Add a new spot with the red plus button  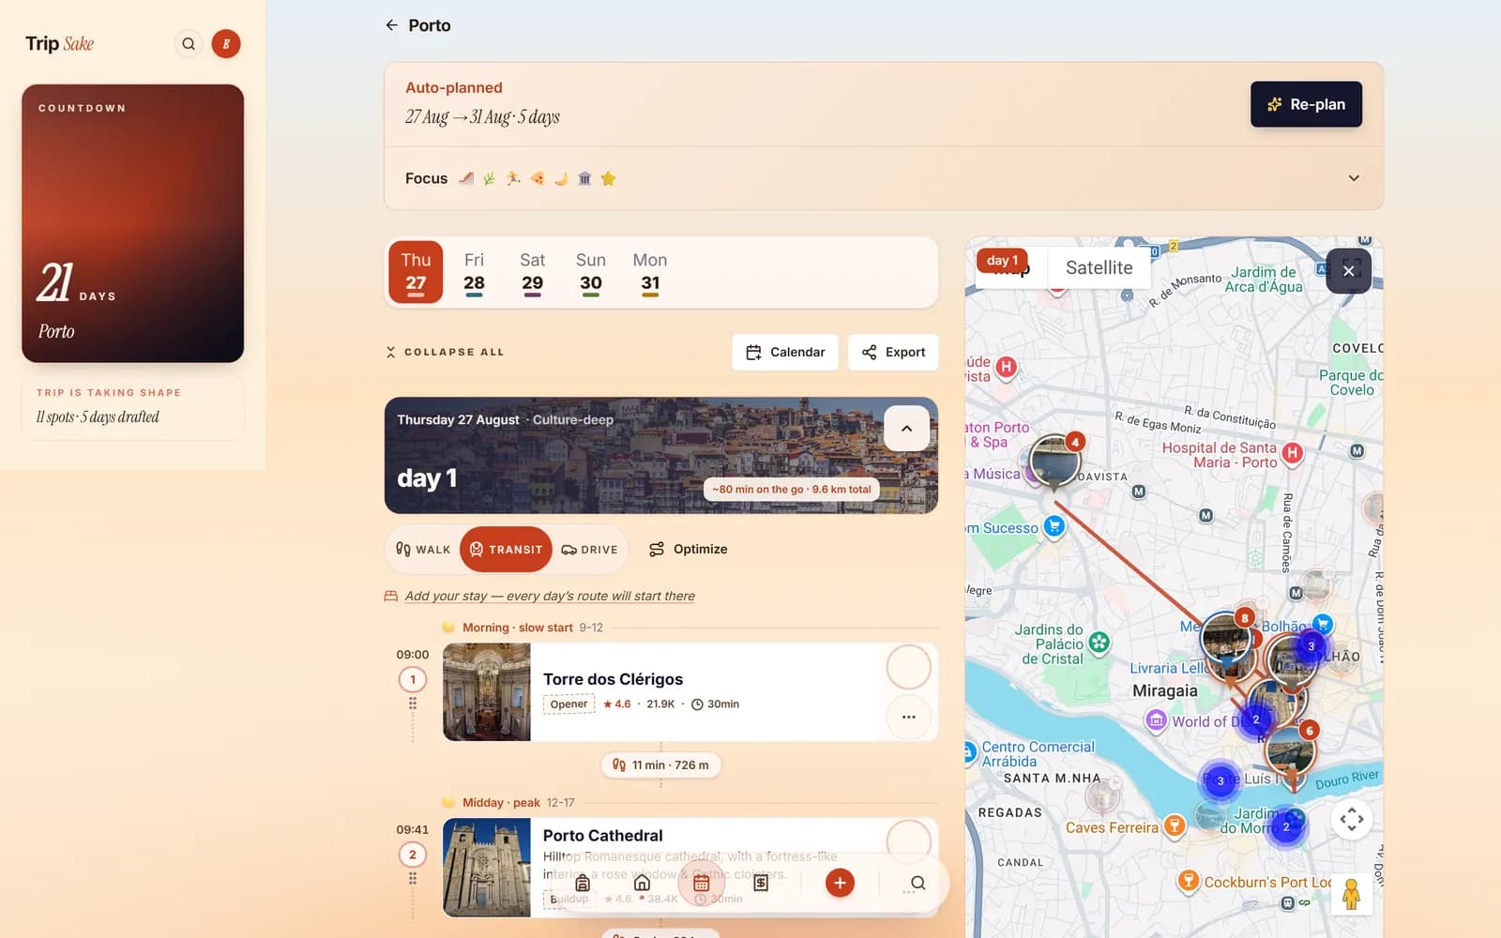(840, 883)
